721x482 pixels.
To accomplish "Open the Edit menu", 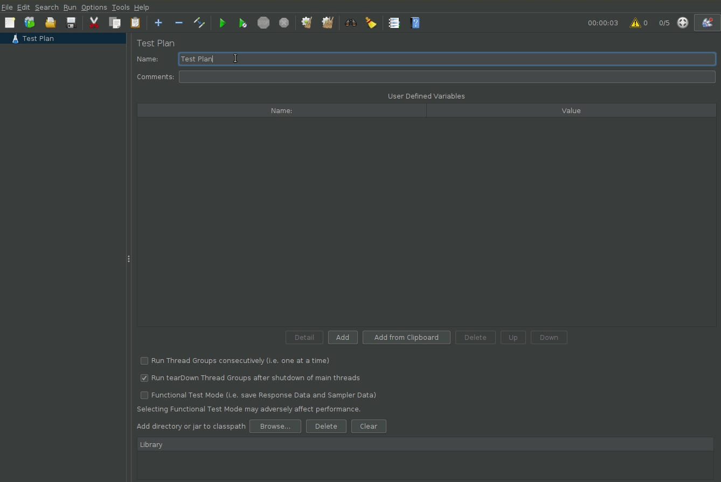I will click(x=23, y=7).
